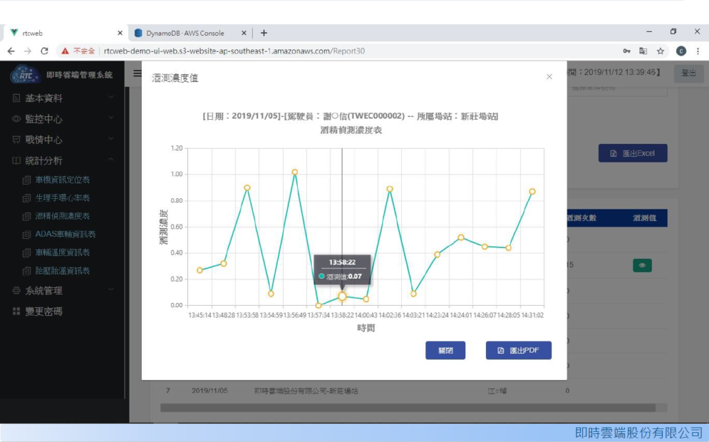Select the 13:57:34 zero-value data point
The width and height of the screenshot is (709, 442).
[318, 306]
